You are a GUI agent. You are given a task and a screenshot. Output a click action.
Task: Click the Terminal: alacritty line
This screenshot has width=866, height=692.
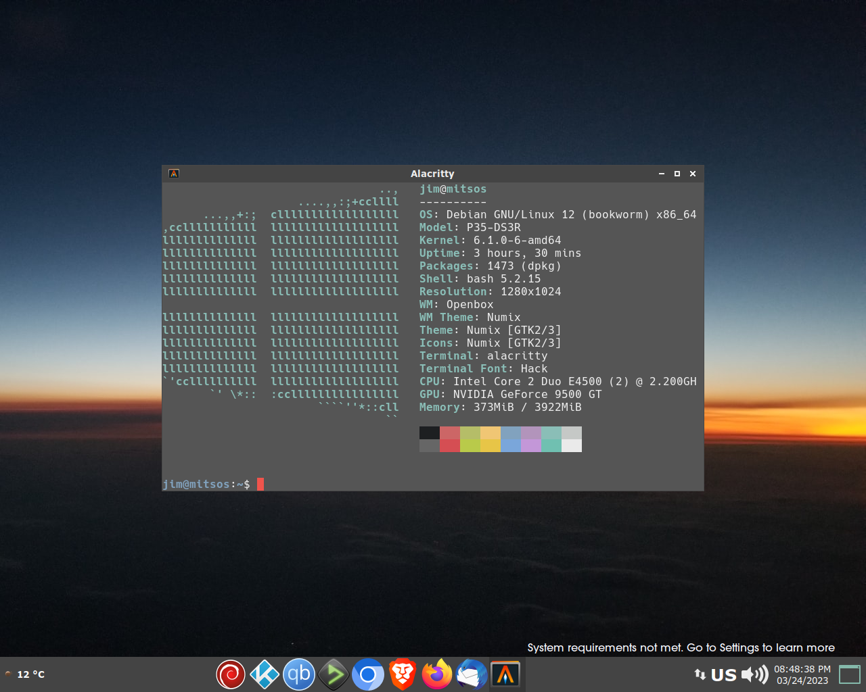[484, 356]
